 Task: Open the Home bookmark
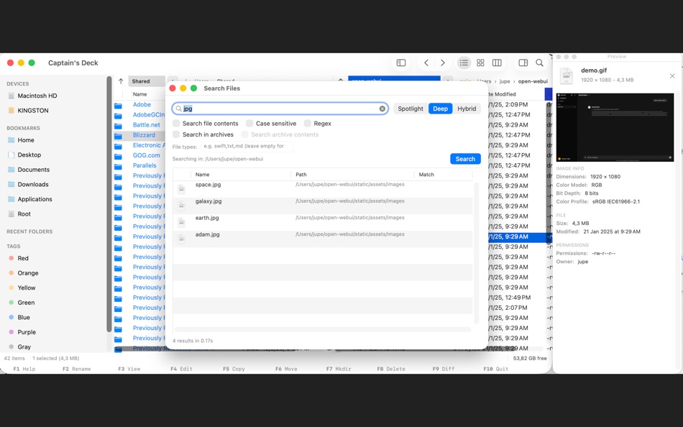tap(21, 140)
